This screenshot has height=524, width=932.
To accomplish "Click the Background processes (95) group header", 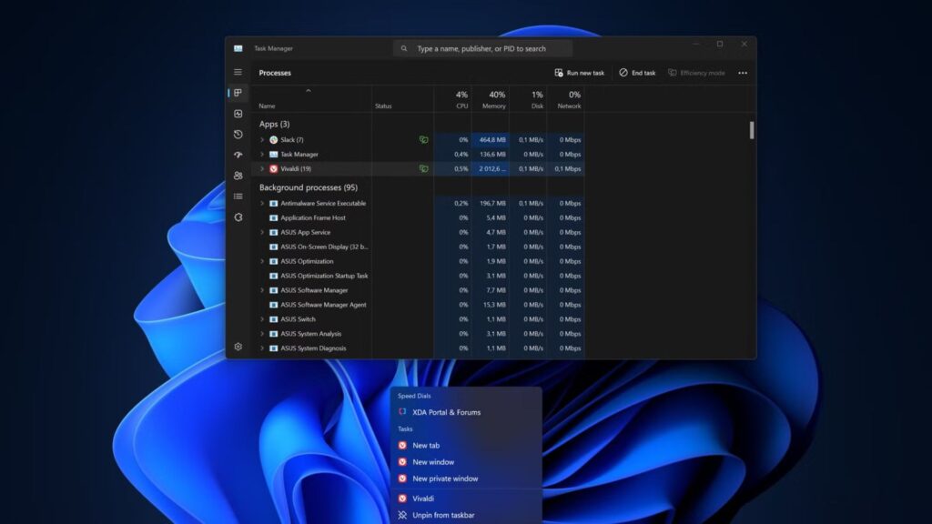I will pyautogui.click(x=309, y=187).
